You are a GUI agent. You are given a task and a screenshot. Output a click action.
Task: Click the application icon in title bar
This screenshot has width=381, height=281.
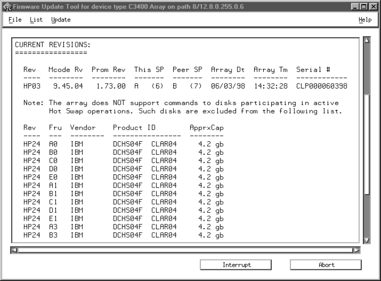click(6, 6)
